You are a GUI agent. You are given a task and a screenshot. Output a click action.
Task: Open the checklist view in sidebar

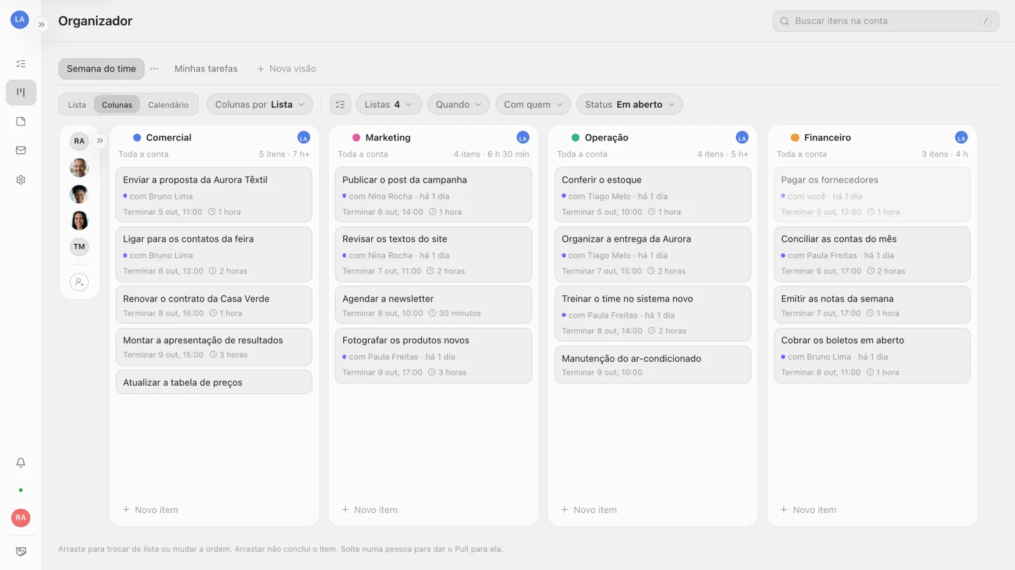point(21,63)
